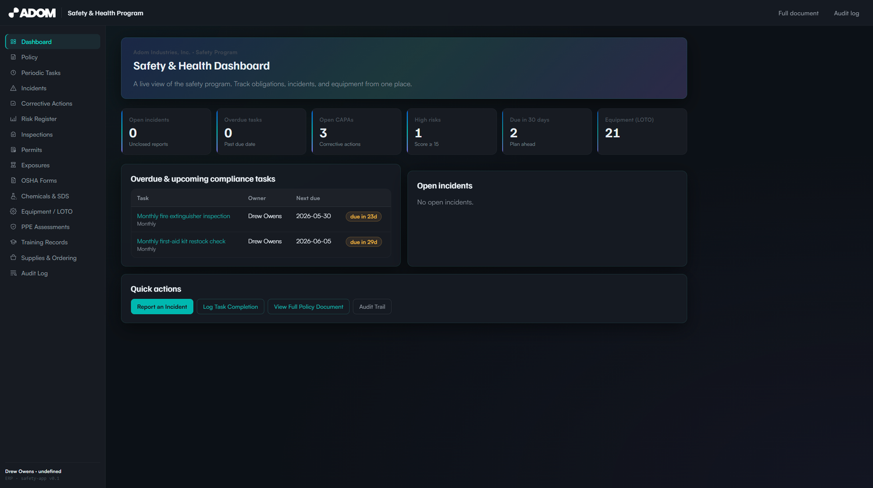
Task: Click the Due in 30 days card
Action: 547,131
